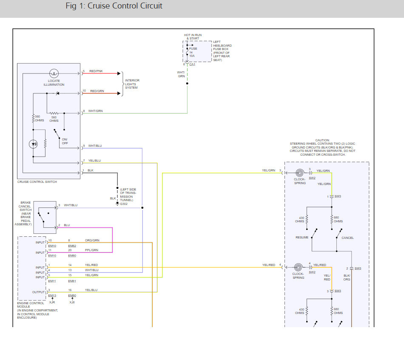Click the CA1 connector link
The height and width of the screenshot is (339, 404).
tap(192, 64)
